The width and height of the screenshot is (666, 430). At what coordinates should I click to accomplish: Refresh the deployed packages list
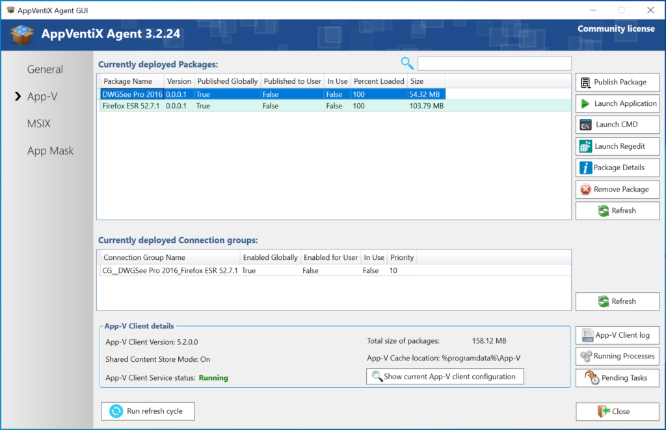(x=617, y=210)
